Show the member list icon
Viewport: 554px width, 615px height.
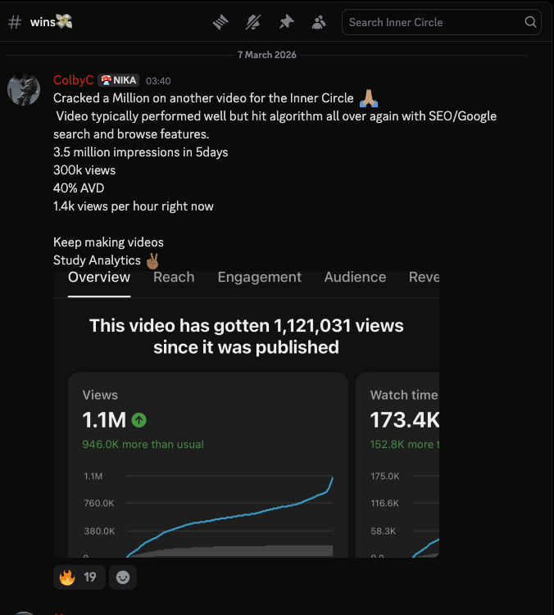click(319, 22)
